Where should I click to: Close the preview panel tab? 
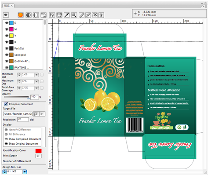tap(12, 6)
